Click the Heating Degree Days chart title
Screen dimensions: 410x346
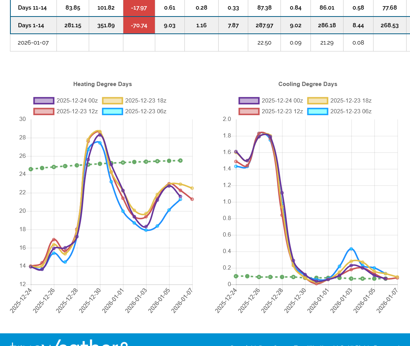coord(103,84)
